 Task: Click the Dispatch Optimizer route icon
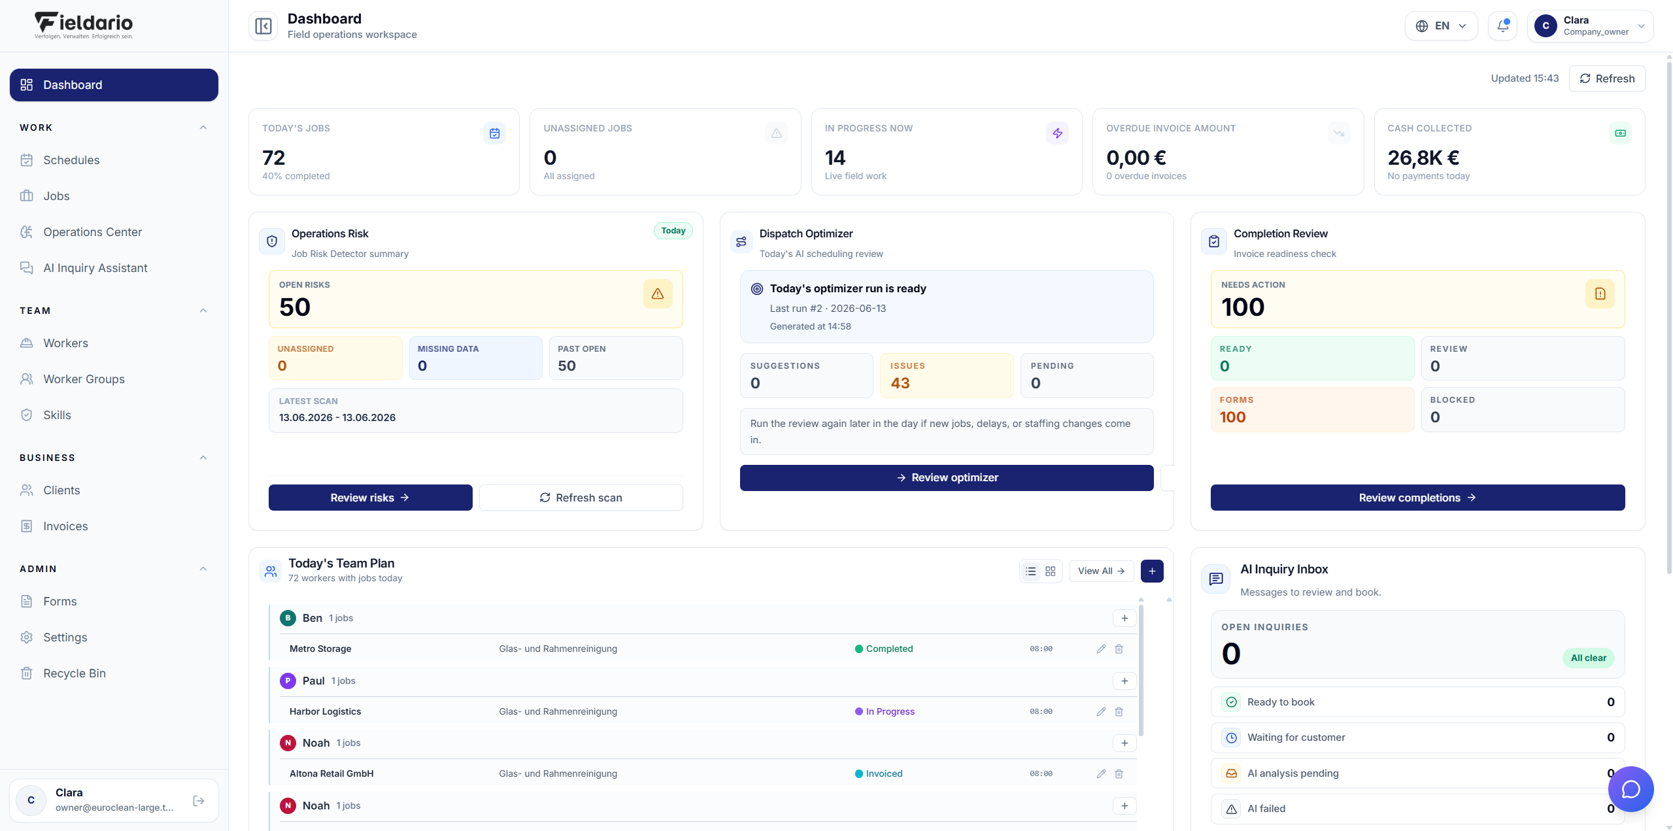tap(741, 242)
